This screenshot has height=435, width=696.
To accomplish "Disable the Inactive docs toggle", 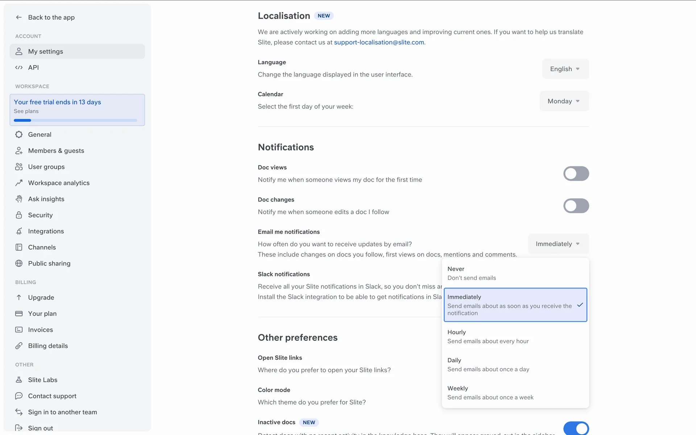I will point(576,428).
